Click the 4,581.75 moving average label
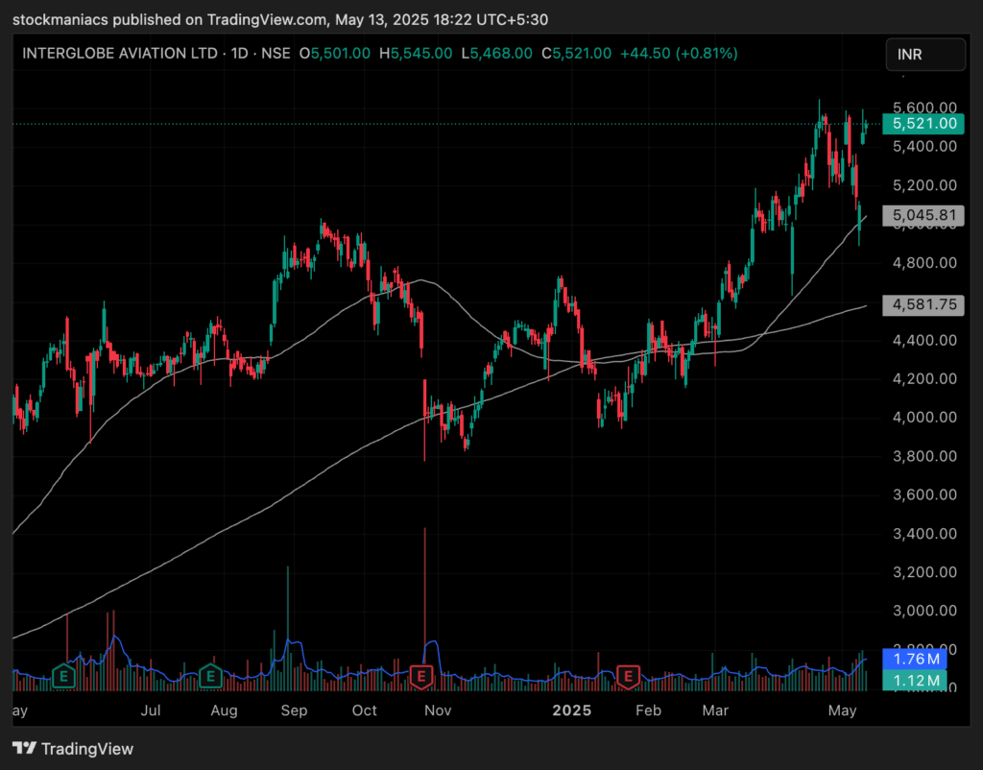The image size is (983, 770). tap(923, 305)
